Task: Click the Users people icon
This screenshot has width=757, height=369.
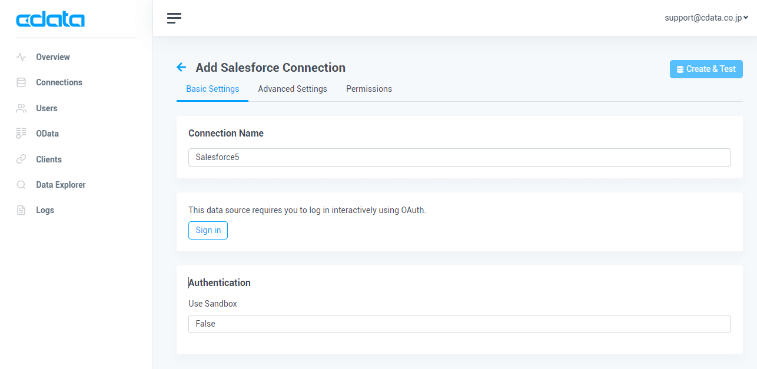Action: (x=21, y=108)
